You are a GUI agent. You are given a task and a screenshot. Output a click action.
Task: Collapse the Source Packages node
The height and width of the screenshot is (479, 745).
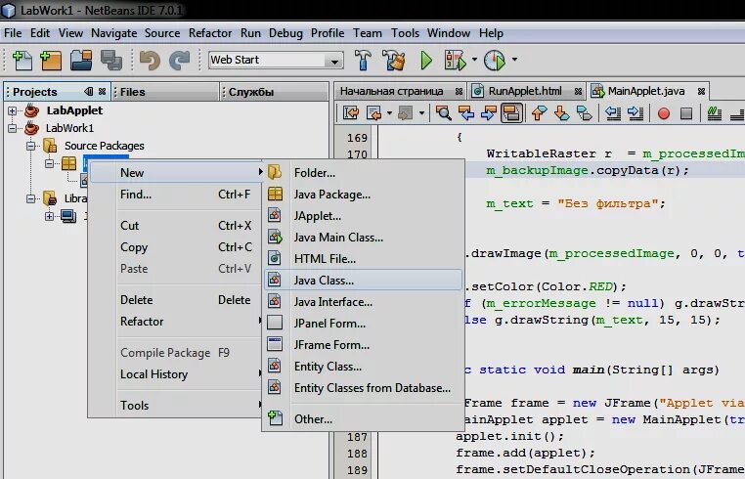31,146
